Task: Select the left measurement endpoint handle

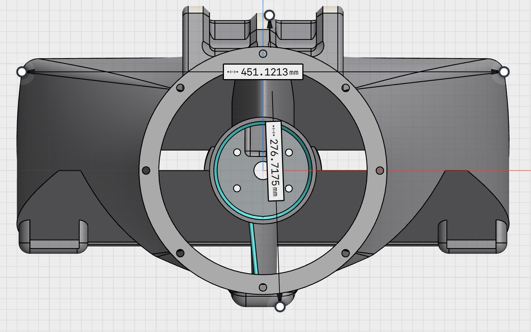Action: (x=22, y=72)
